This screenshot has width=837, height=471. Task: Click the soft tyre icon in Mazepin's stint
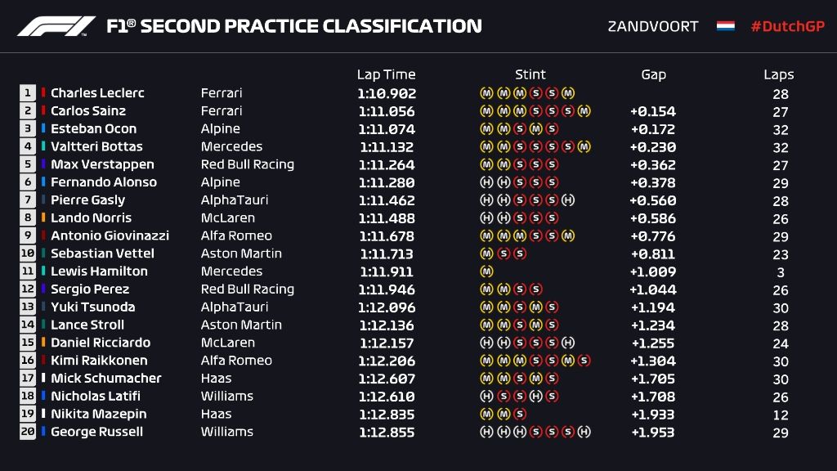coord(520,414)
